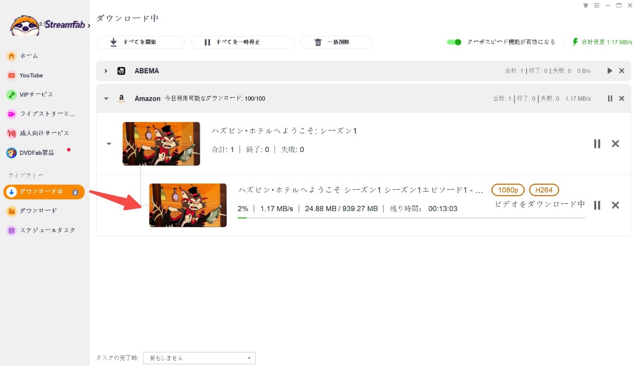Click the 合計速度 1.17 MB/s label
The height and width of the screenshot is (366, 635).
607,42
